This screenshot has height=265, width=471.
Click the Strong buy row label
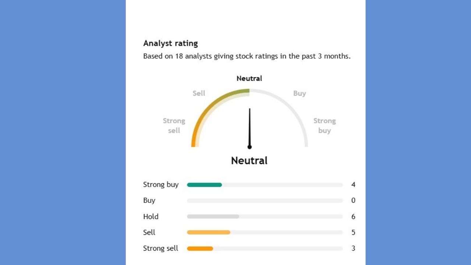(161, 185)
